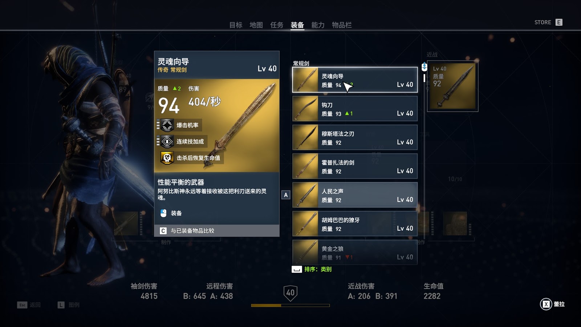Click the skull health-on-kill icon
This screenshot has height=327, width=581.
click(x=167, y=158)
